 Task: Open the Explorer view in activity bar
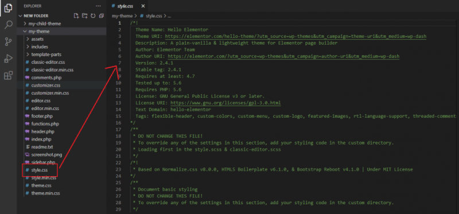(x=8, y=8)
